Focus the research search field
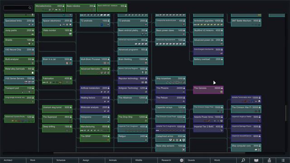The width and height of the screenshot is (290, 163). pyautogui.click(x=18, y=8)
